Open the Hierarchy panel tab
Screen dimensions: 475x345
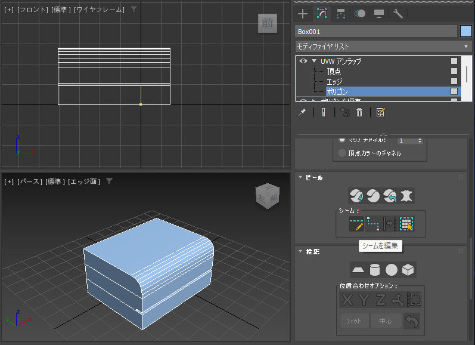click(341, 14)
